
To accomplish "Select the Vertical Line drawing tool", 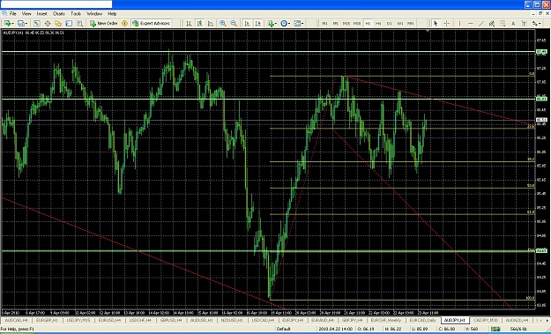I will [x=459, y=23].
